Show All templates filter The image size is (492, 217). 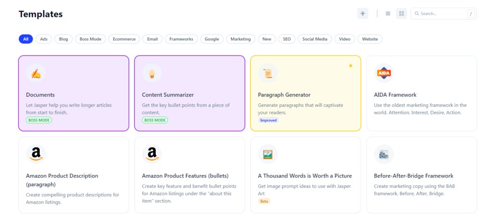[25, 39]
